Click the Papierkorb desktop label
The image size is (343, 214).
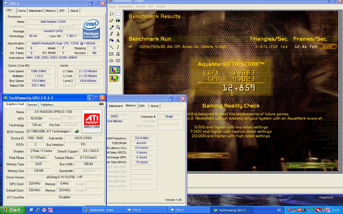[326, 197]
